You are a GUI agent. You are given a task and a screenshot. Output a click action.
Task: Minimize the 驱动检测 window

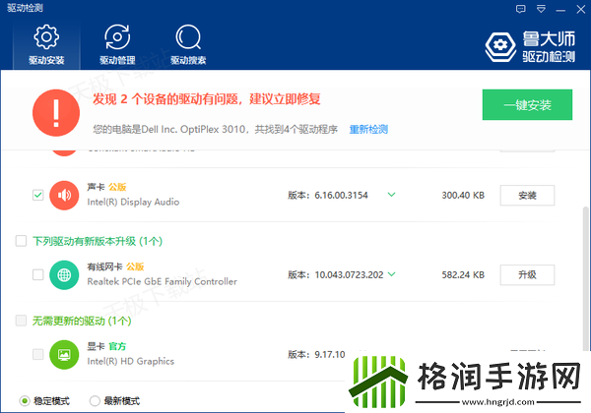[560, 10]
